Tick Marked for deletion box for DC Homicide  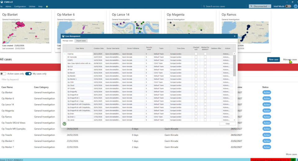[205, 57]
